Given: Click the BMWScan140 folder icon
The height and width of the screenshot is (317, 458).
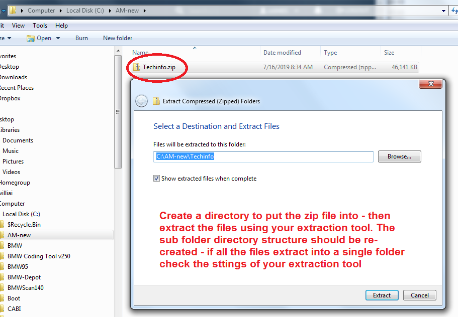Looking at the screenshot, I should coord(2,288).
